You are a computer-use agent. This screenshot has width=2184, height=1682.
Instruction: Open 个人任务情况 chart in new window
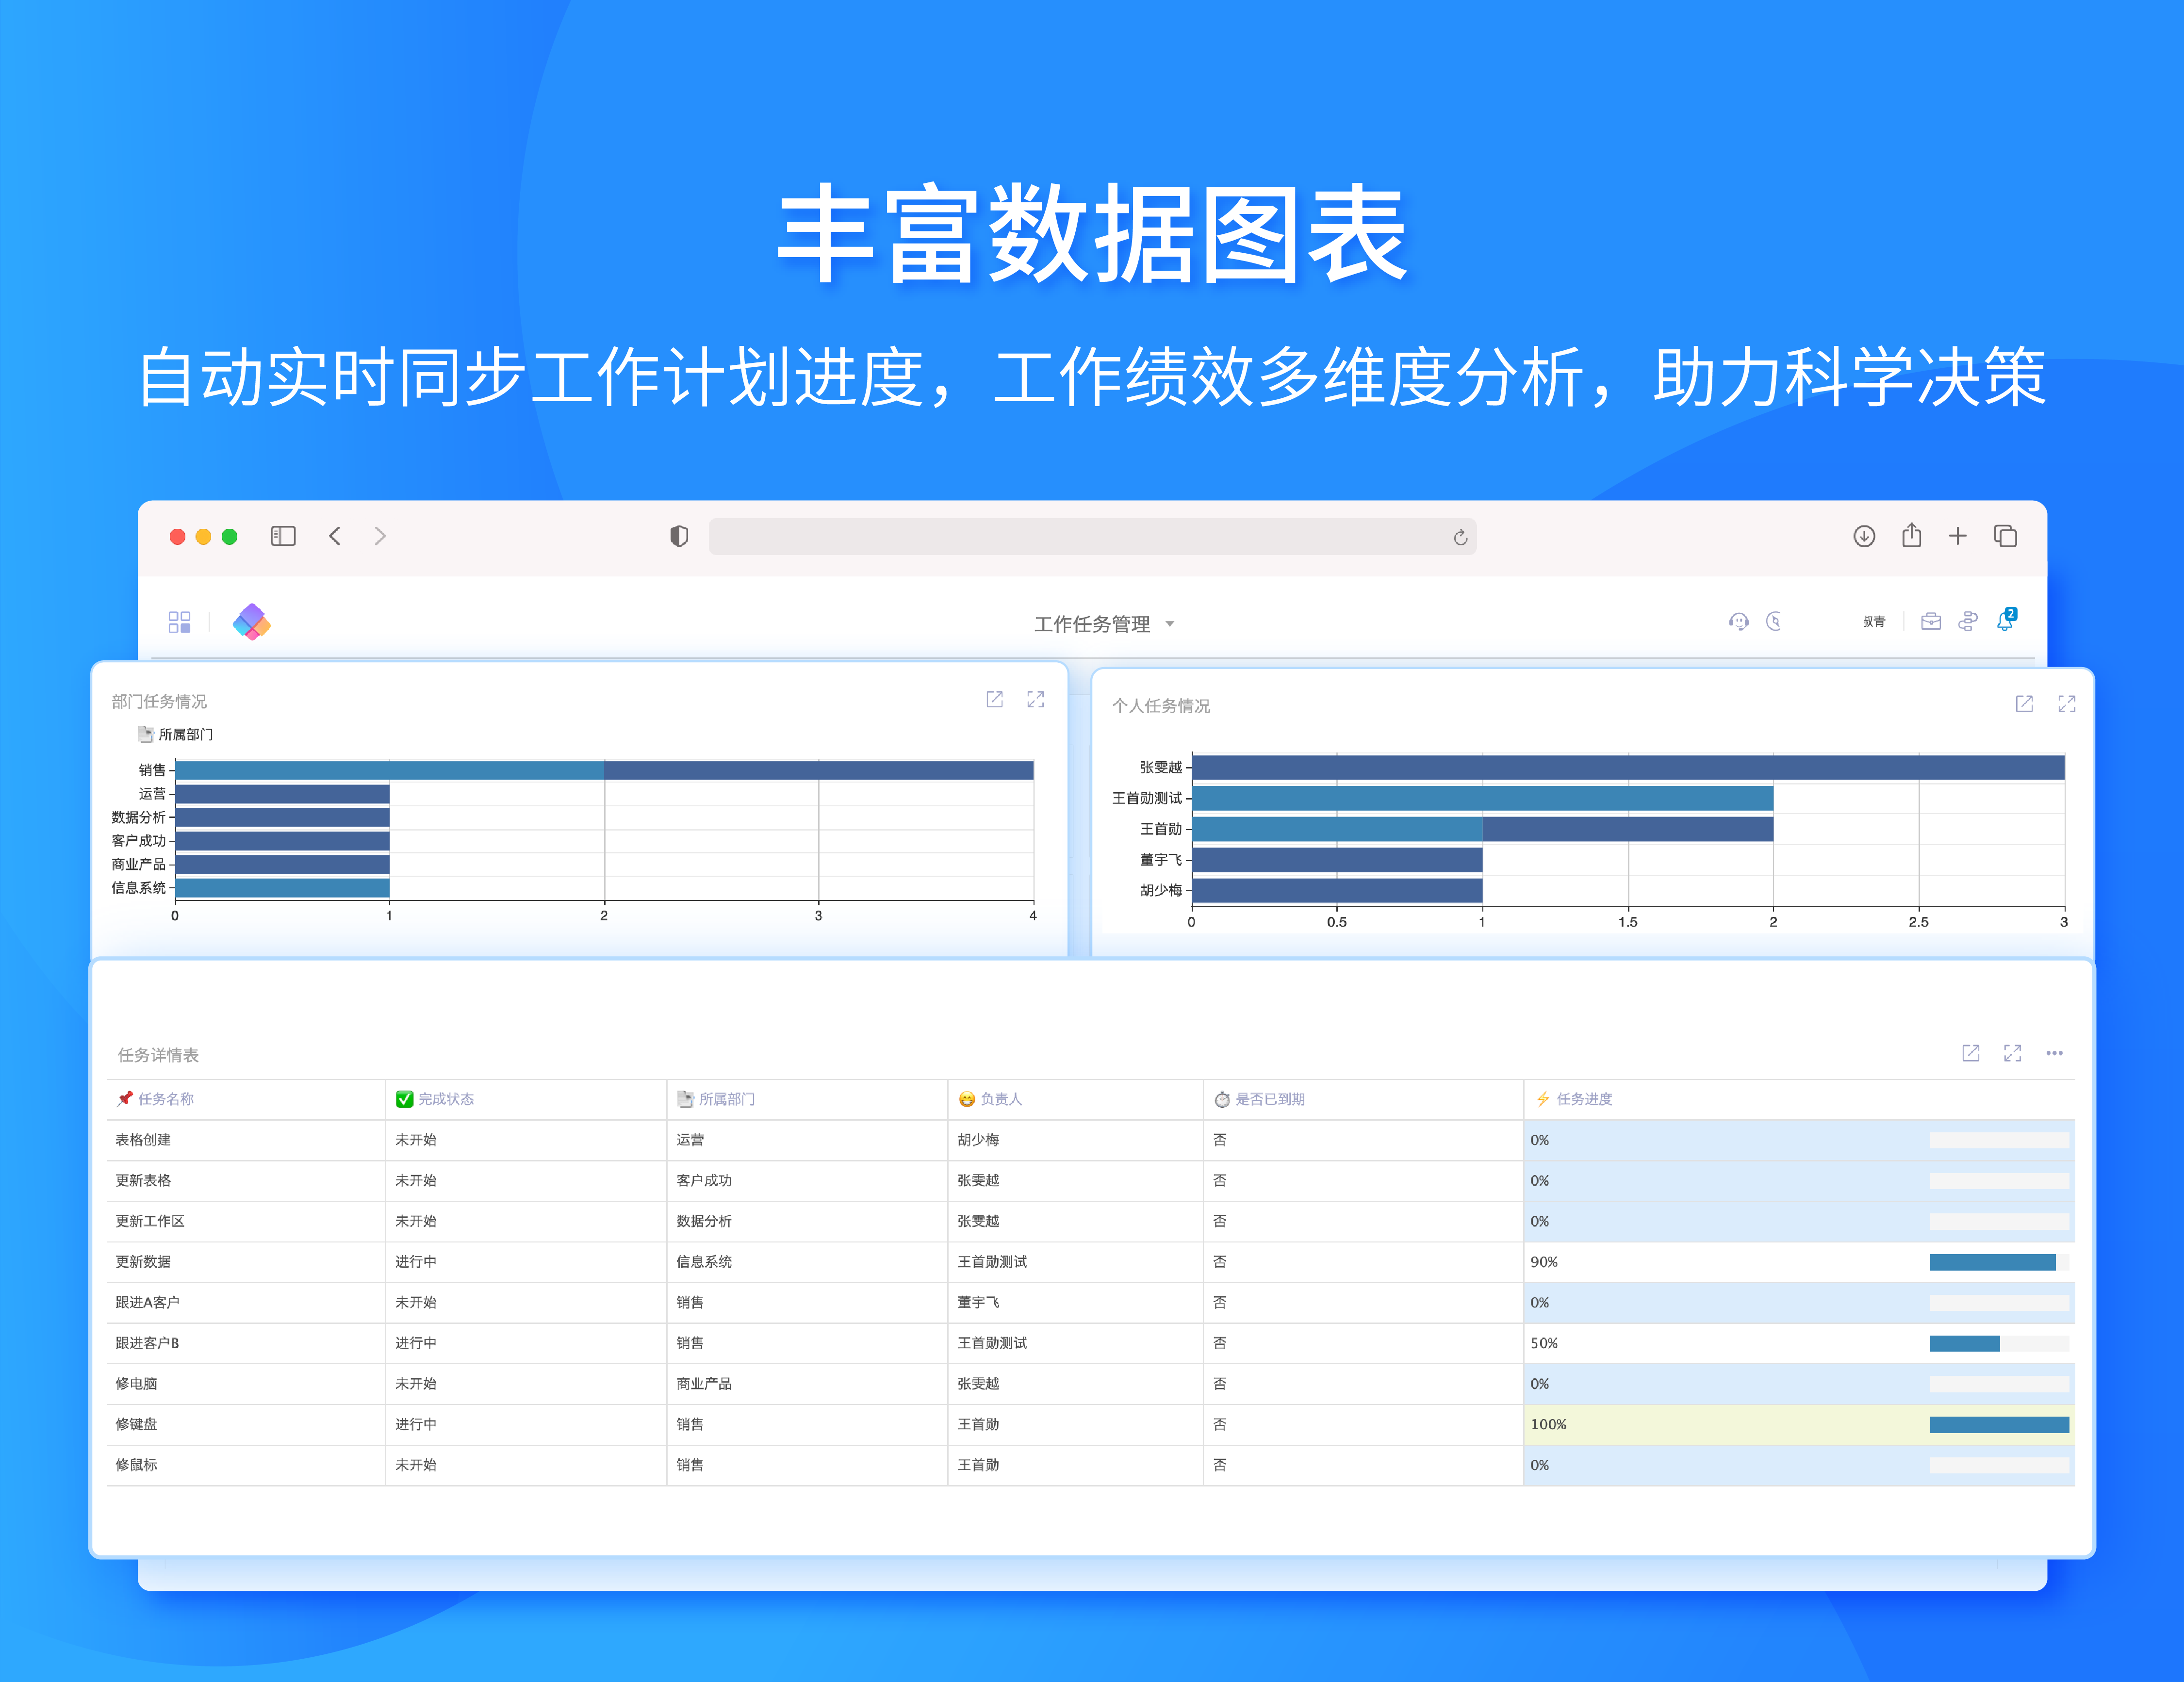2024,704
